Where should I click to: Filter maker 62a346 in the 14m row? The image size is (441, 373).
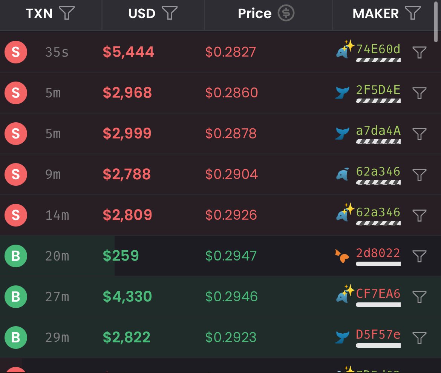pyautogui.click(x=420, y=216)
